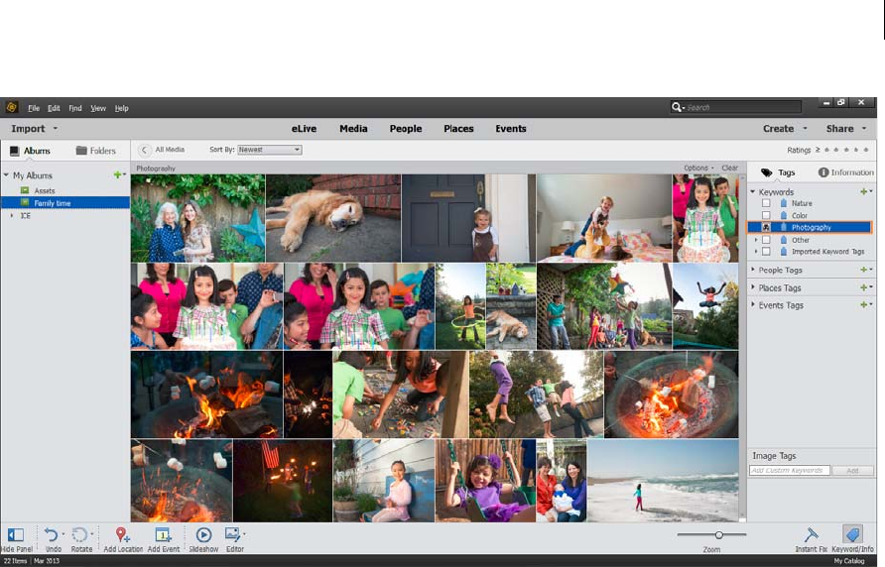Open the Import dropdown arrow
The image size is (885, 567).
click(x=56, y=129)
